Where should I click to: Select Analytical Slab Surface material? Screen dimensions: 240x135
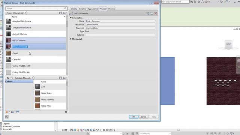point(36,21)
